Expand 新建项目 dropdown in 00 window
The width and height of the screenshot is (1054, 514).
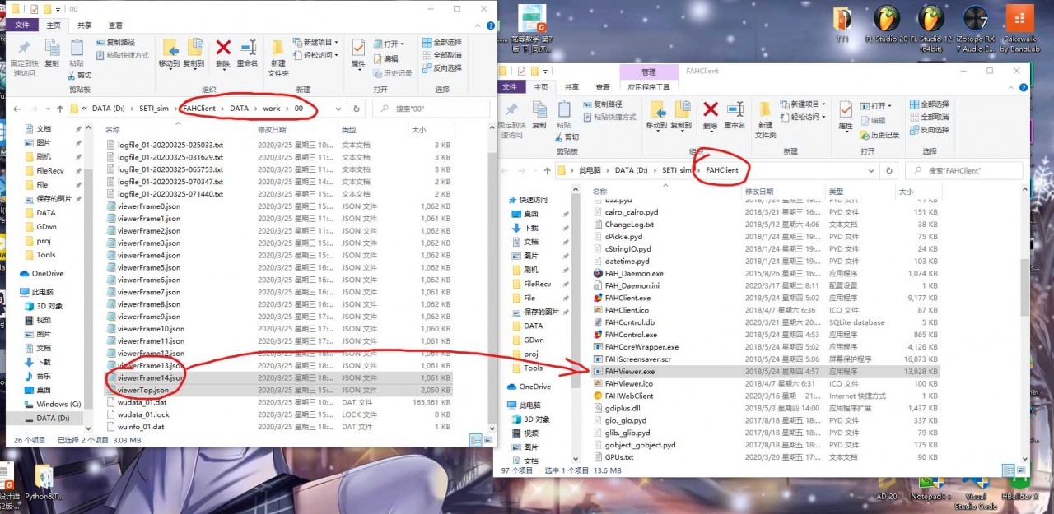(x=318, y=42)
